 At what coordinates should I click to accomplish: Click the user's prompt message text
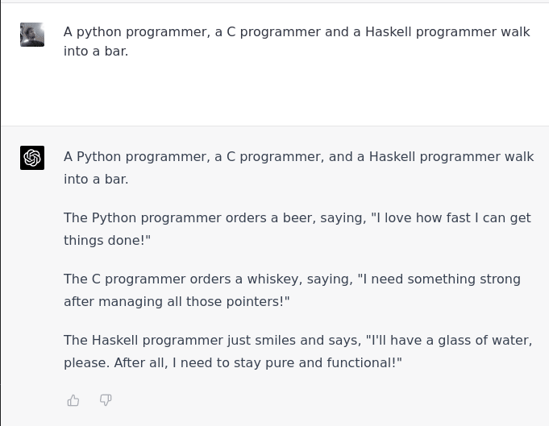297,41
